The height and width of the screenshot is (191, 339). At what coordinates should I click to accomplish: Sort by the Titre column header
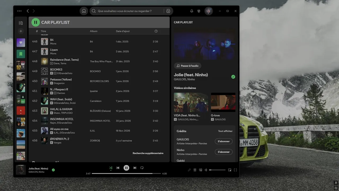point(43,31)
